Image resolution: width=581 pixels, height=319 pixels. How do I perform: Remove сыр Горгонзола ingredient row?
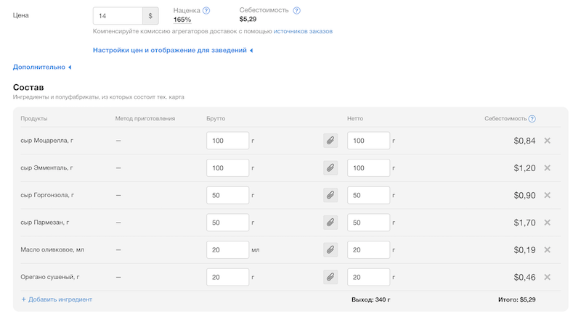(548, 196)
